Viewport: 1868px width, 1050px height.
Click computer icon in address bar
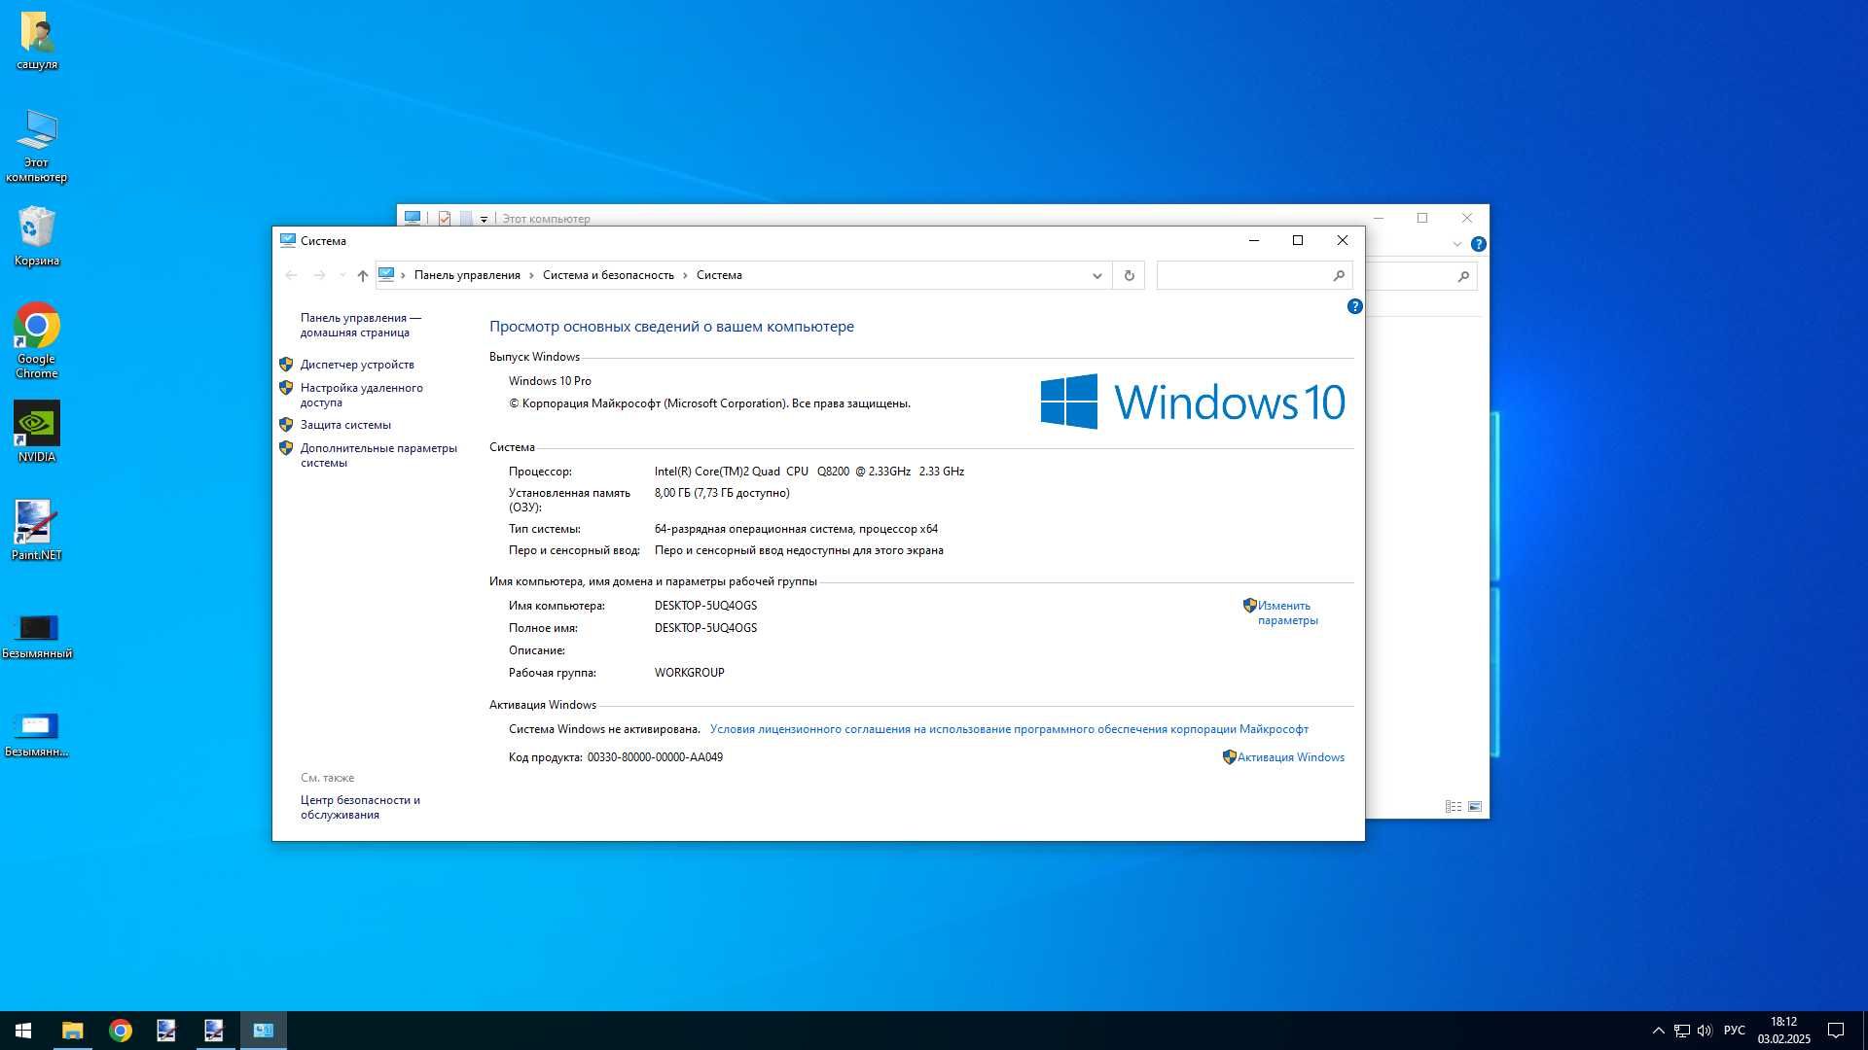[x=386, y=275]
